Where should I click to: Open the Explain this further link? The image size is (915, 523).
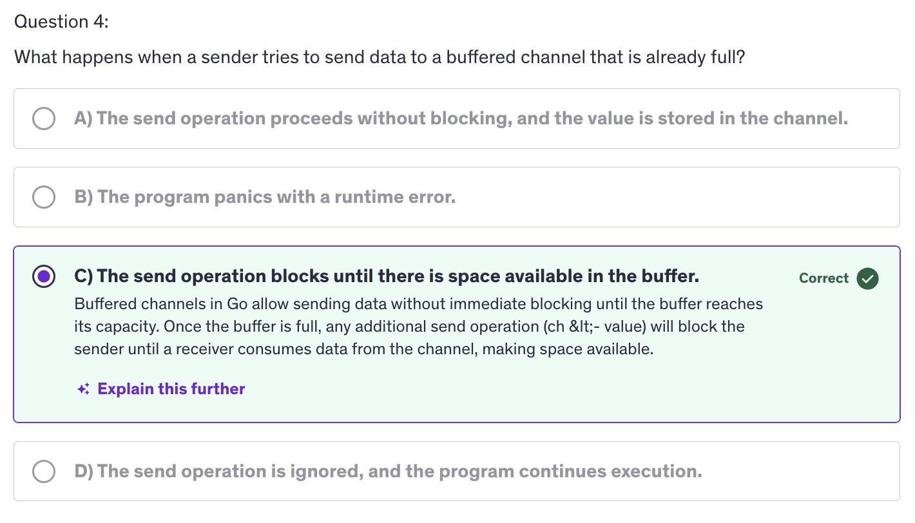(171, 389)
